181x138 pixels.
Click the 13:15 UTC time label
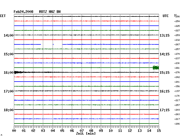(x=165, y=35)
